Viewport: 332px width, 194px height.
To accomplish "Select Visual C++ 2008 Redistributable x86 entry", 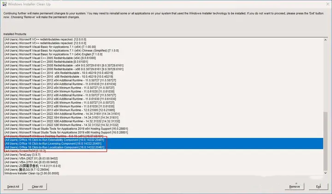I will pos(64,69).
